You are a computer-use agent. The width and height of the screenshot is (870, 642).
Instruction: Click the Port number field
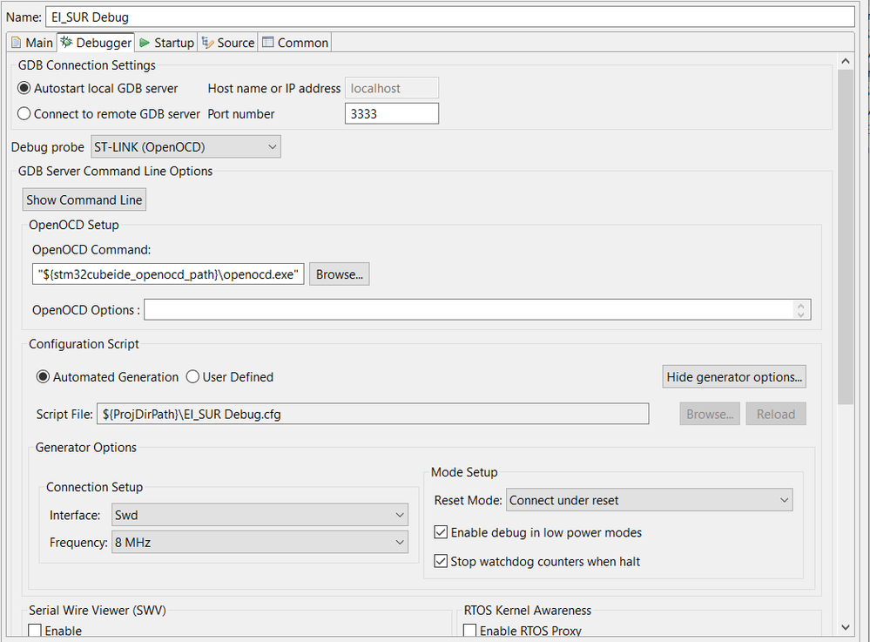pyautogui.click(x=392, y=114)
